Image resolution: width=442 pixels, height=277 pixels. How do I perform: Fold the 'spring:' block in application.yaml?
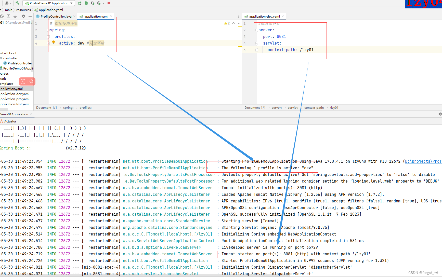(x=48, y=30)
